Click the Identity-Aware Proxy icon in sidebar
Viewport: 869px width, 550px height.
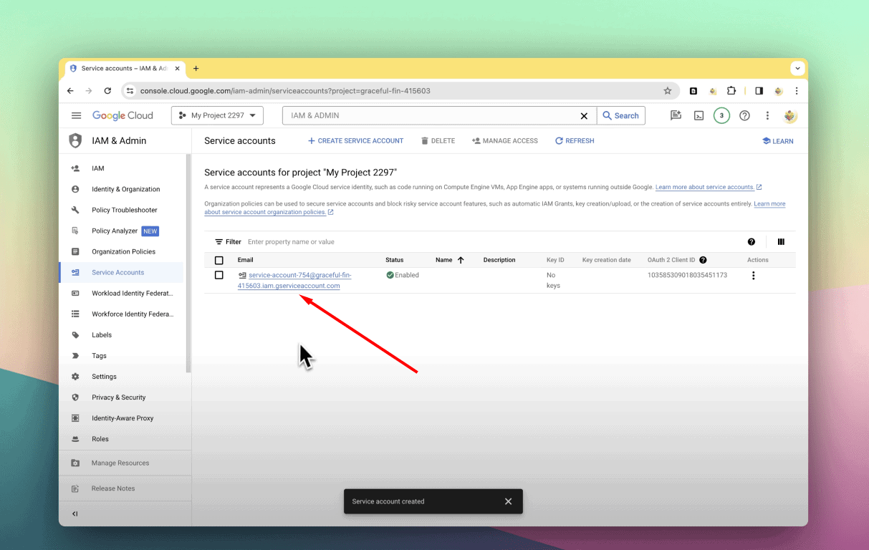[x=75, y=418]
